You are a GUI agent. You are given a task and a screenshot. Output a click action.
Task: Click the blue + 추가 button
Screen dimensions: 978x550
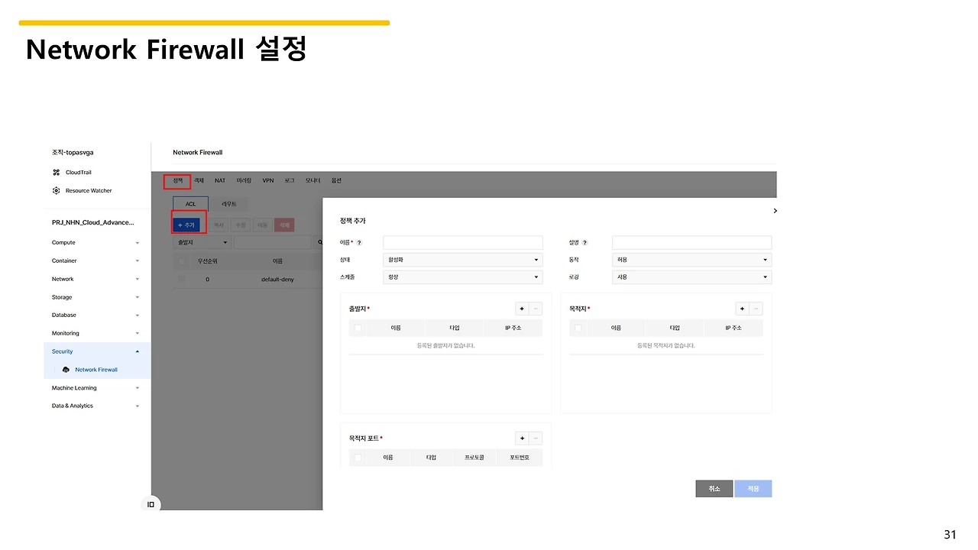tap(186, 225)
